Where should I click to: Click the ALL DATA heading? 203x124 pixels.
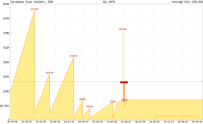point(109,2)
